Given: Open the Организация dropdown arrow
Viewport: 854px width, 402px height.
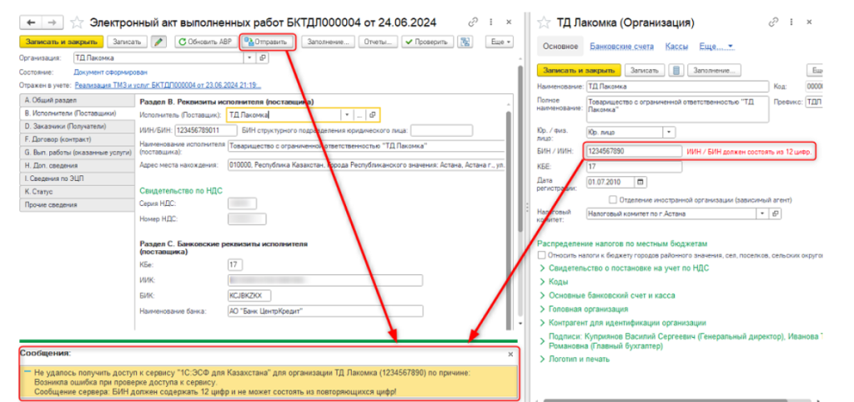Looking at the screenshot, I should pyautogui.click(x=250, y=58).
